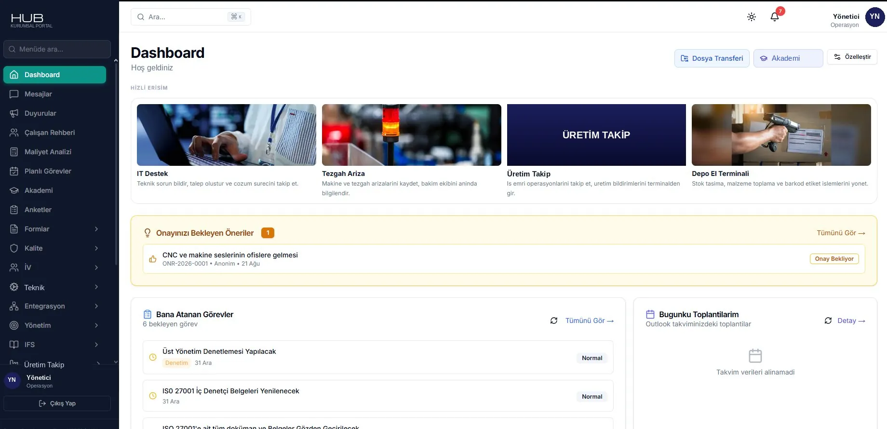Open Planlı Görevler menu item
This screenshot has width=887, height=429.
click(x=54, y=171)
